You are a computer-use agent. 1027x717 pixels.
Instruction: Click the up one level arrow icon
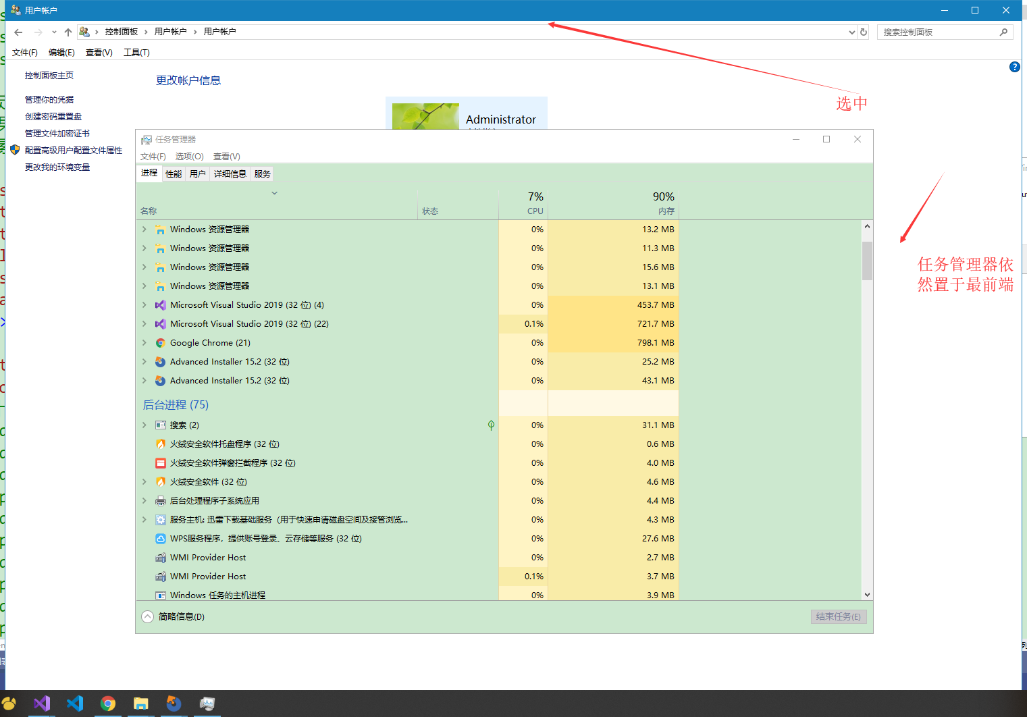tap(68, 31)
